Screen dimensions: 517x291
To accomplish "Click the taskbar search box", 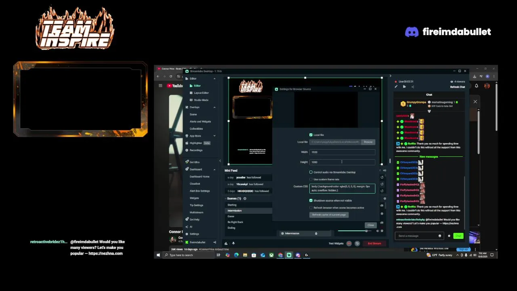I will click(188, 255).
